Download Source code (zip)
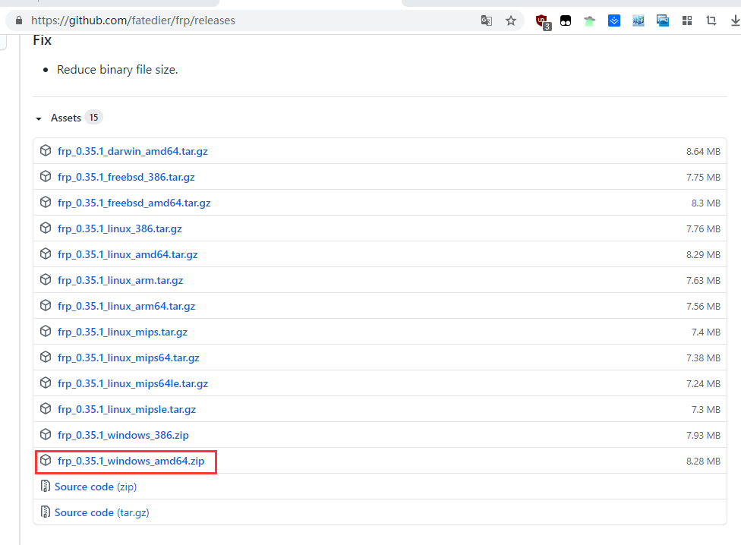The width and height of the screenshot is (741, 545). [96, 487]
